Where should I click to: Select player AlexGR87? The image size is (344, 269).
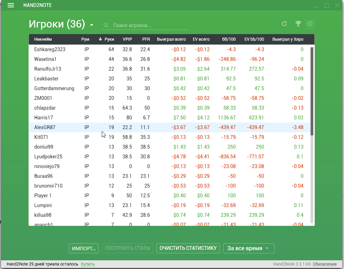(169, 127)
